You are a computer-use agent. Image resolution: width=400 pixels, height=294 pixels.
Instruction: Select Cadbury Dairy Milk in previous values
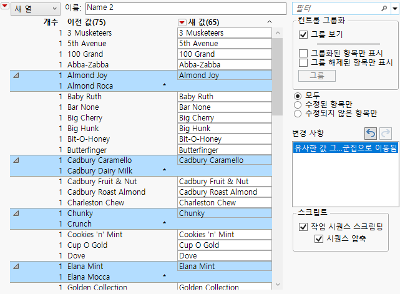click(x=100, y=171)
